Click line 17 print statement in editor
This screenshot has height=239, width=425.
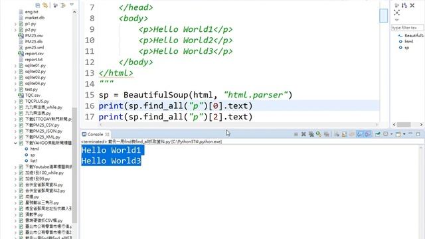(175, 117)
